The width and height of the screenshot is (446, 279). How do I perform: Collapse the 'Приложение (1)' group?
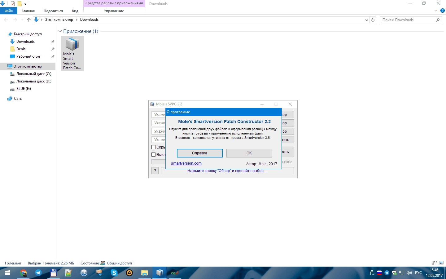click(60, 31)
